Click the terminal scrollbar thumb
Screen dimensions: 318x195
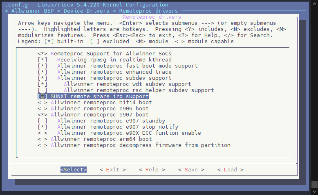(315, 184)
